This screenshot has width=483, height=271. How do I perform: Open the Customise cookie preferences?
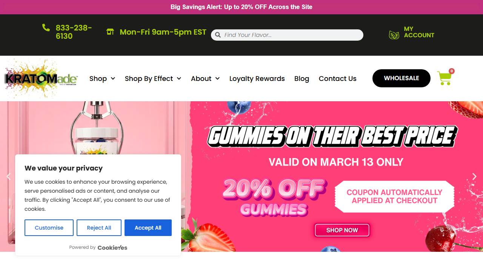click(49, 228)
